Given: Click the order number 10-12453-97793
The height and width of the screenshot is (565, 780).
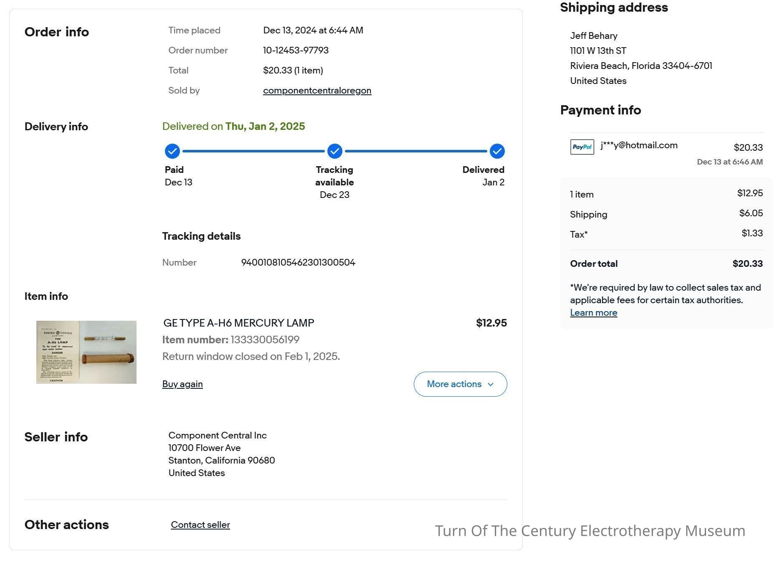Looking at the screenshot, I should (x=296, y=51).
